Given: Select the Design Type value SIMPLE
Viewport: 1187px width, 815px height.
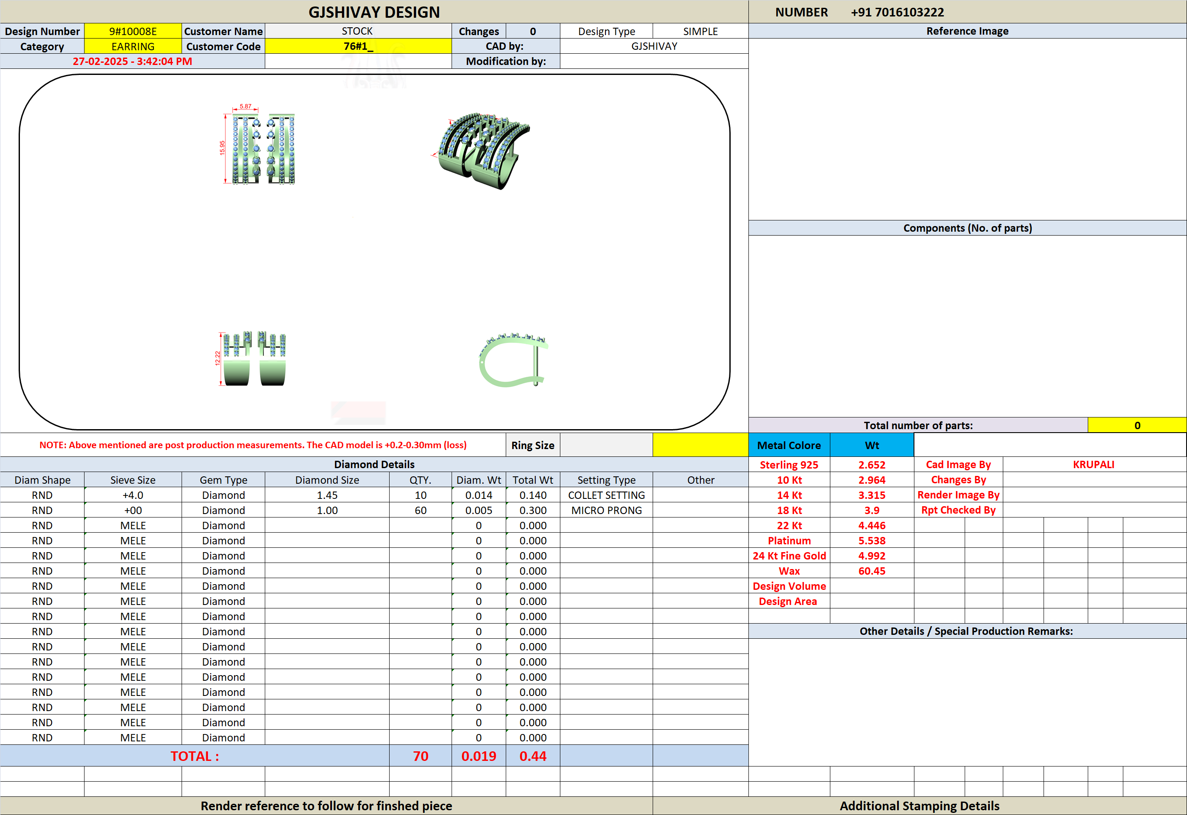Looking at the screenshot, I should pos(701,31).
